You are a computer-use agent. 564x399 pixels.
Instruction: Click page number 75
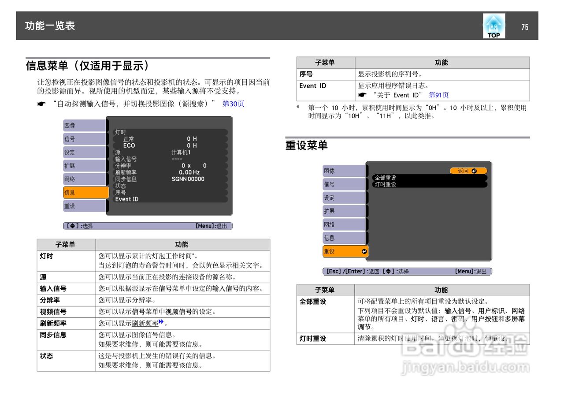525,27
